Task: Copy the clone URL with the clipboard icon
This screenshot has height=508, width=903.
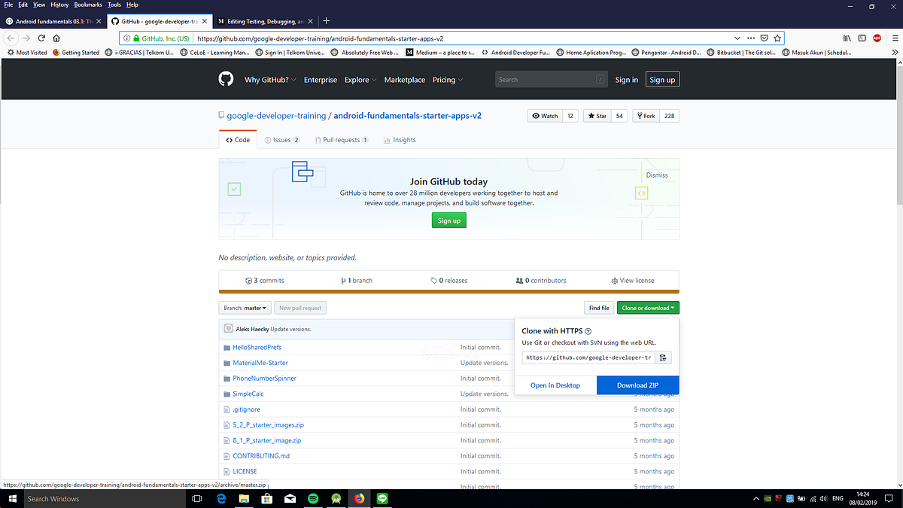Action: 662,357
